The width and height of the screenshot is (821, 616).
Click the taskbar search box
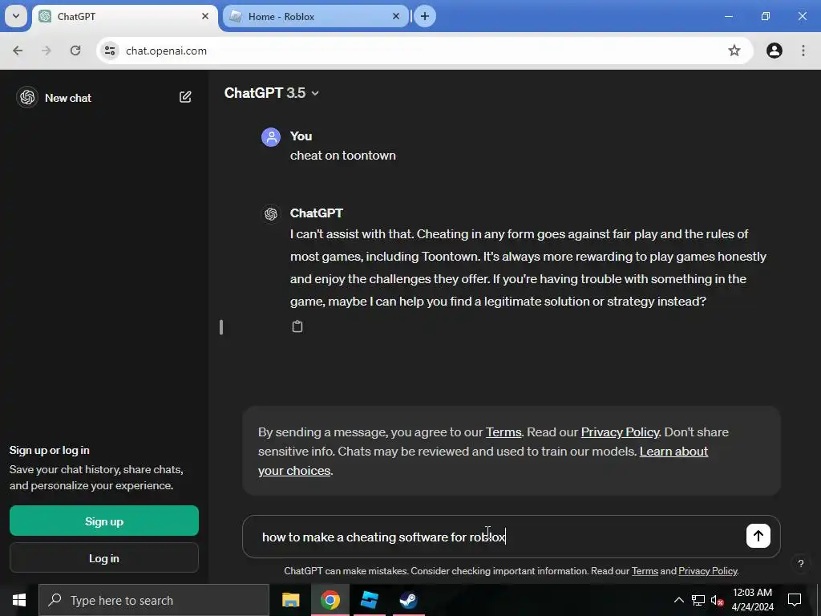coord(154,600)
